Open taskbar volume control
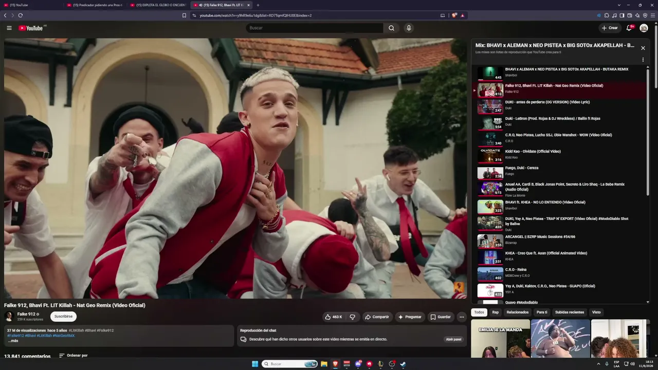 coord(632,364)
